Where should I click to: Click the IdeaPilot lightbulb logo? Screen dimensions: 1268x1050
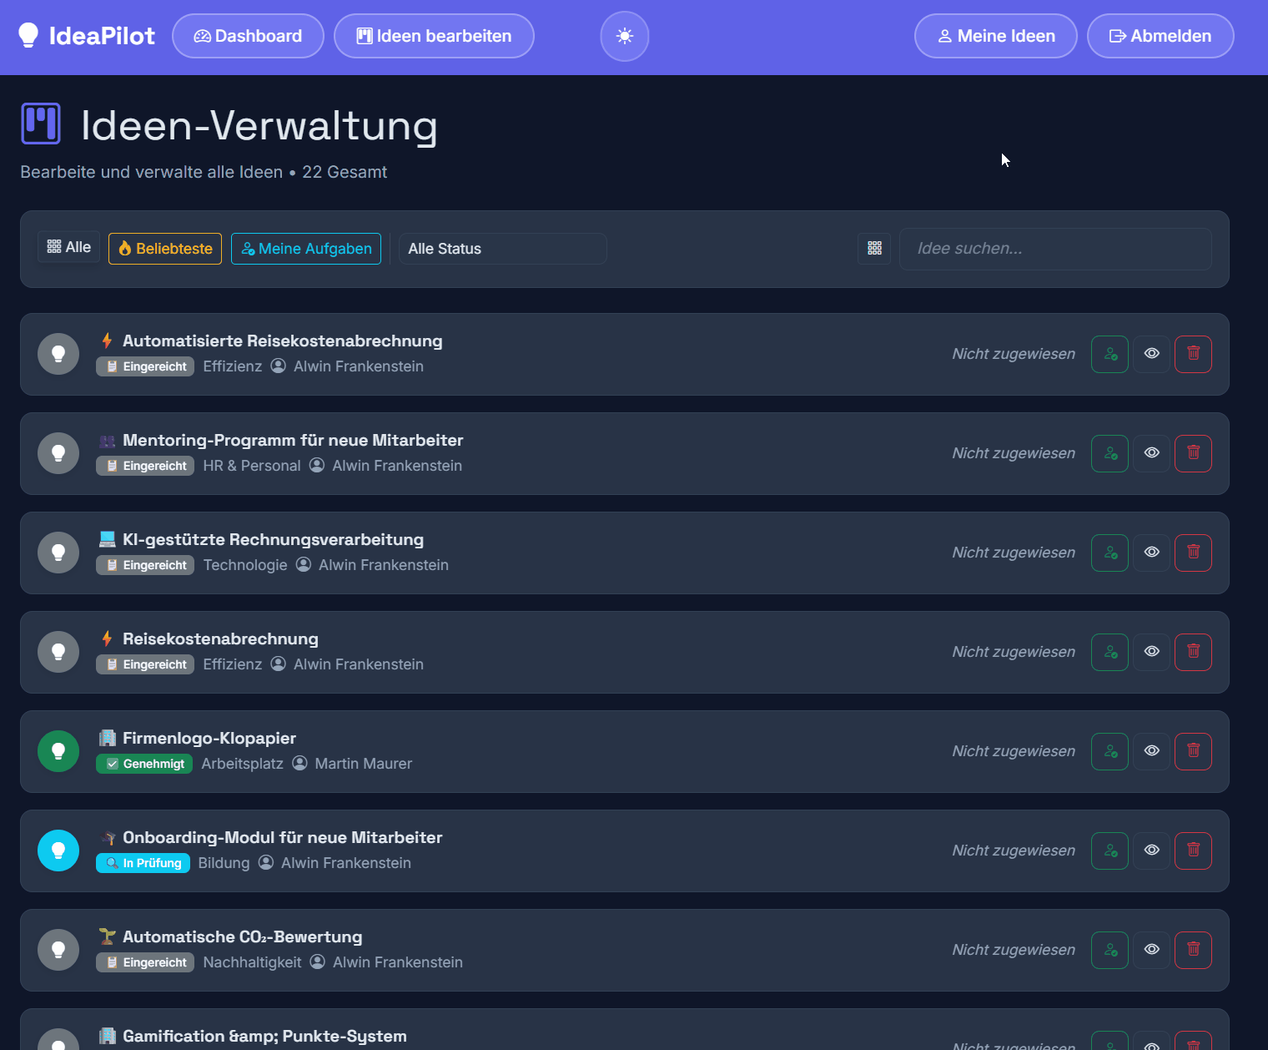pyautogui.click(x=29, y=35)
